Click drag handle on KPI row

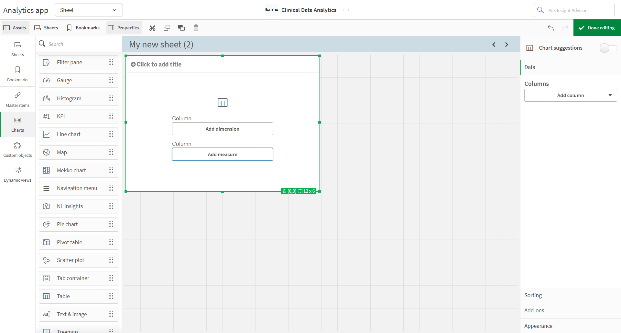click(111, 116)
